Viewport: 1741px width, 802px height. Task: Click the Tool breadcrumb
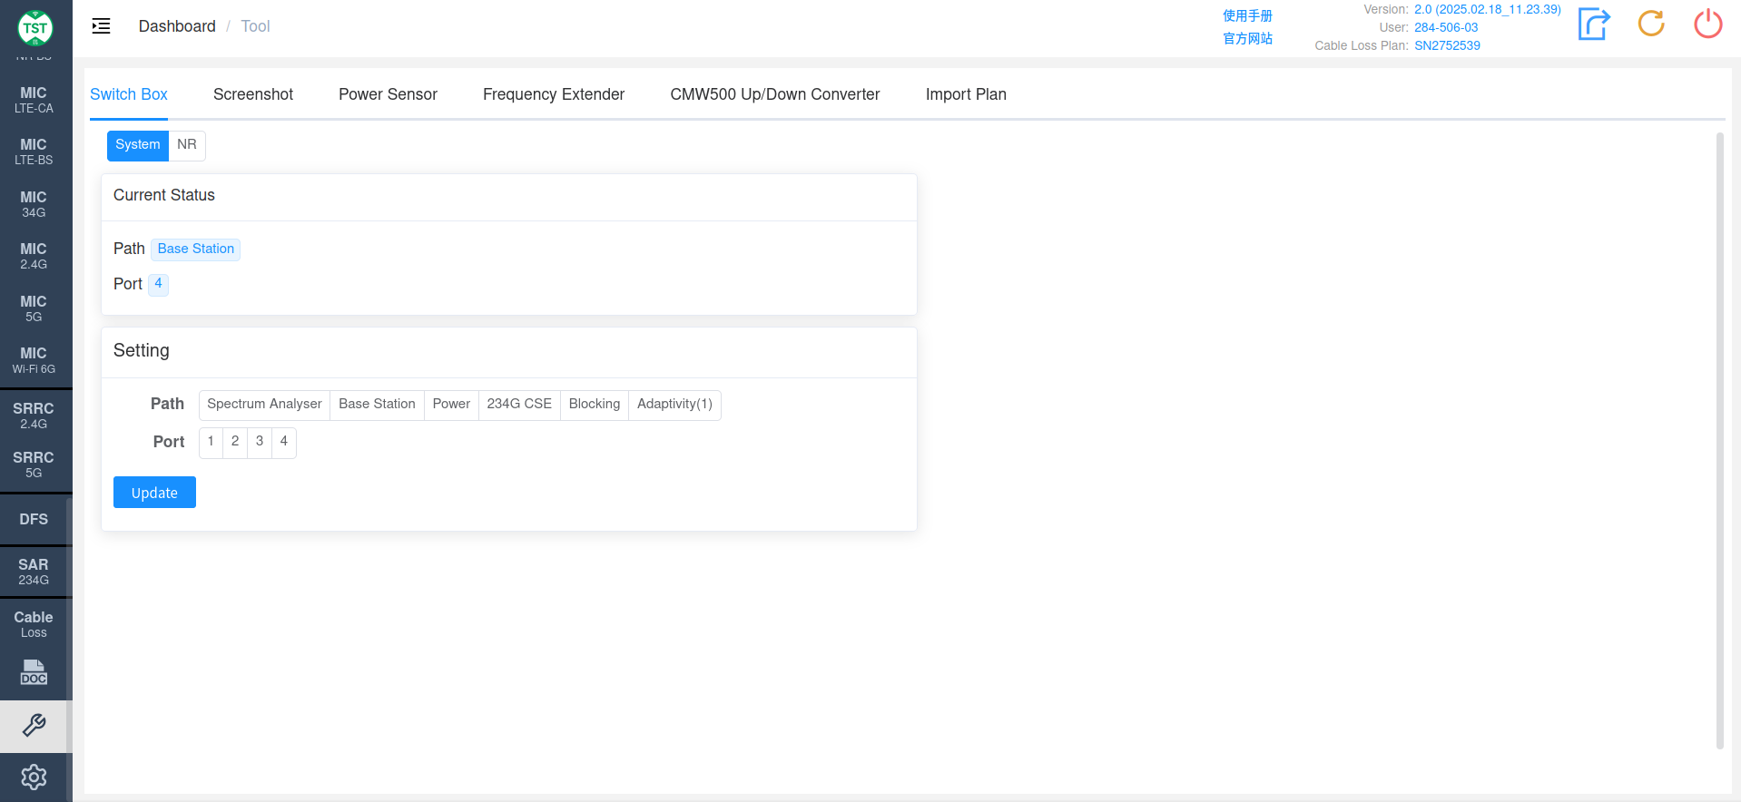coord(255,26)
